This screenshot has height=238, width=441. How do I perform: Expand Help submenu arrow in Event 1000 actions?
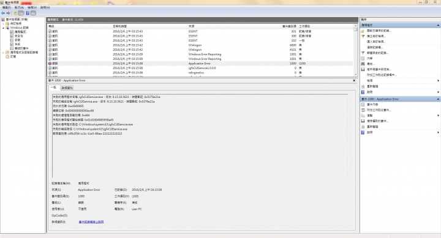click(438, 133)
